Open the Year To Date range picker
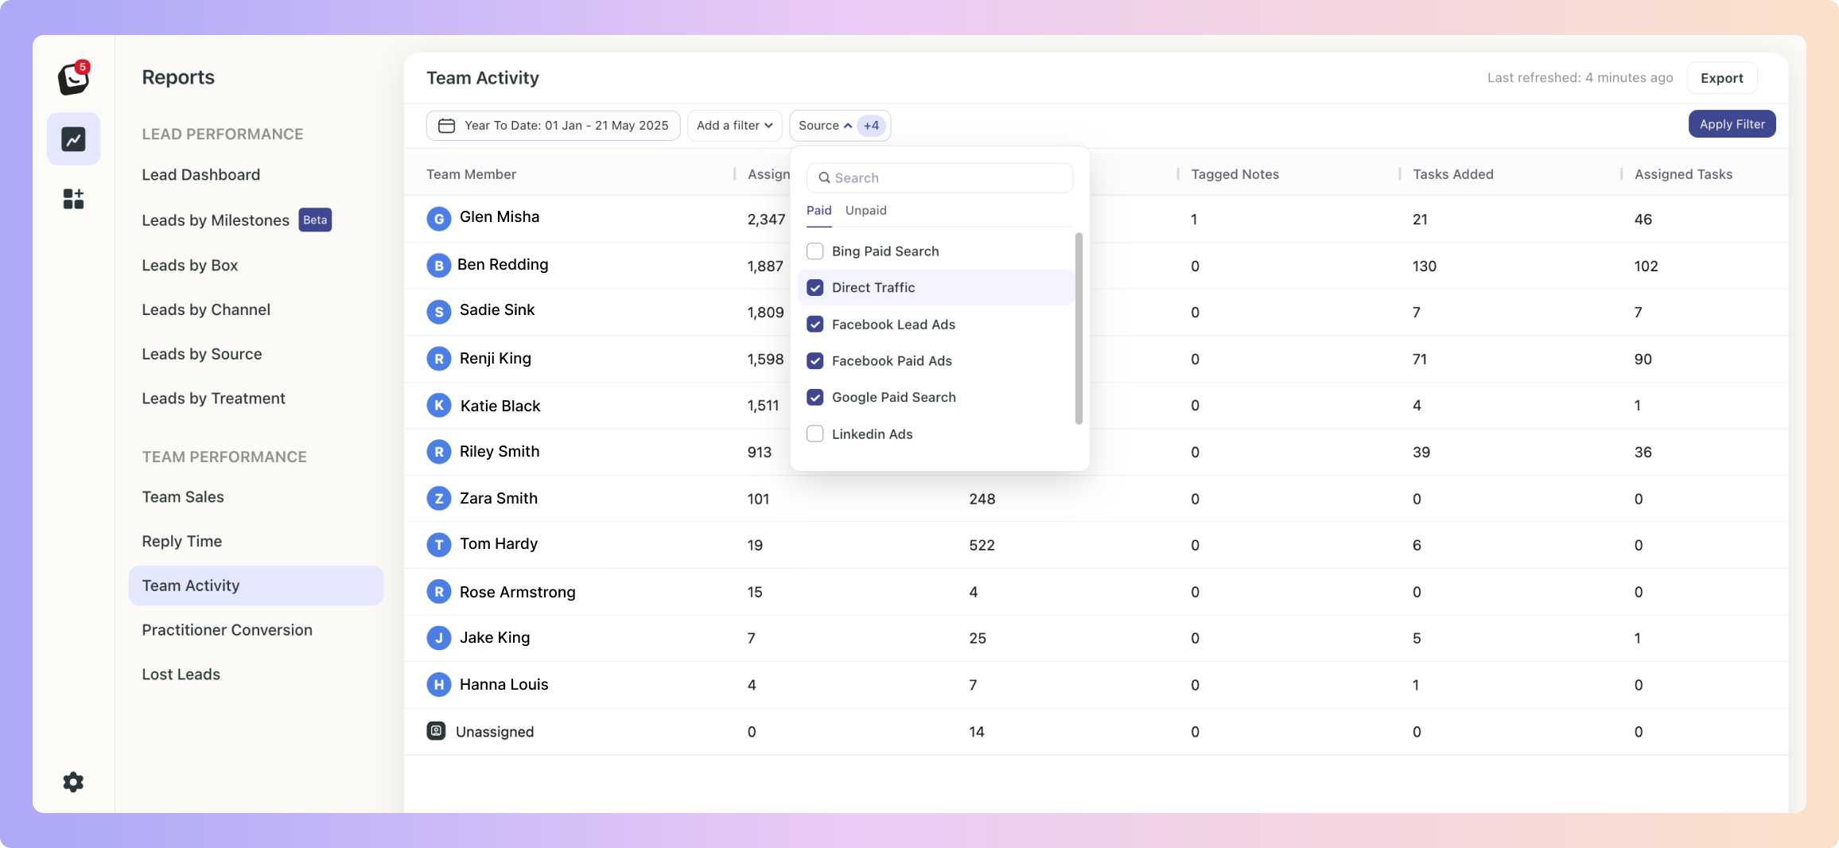The width and height of the screenshot is (1839, 848). (x=554, y=126)
